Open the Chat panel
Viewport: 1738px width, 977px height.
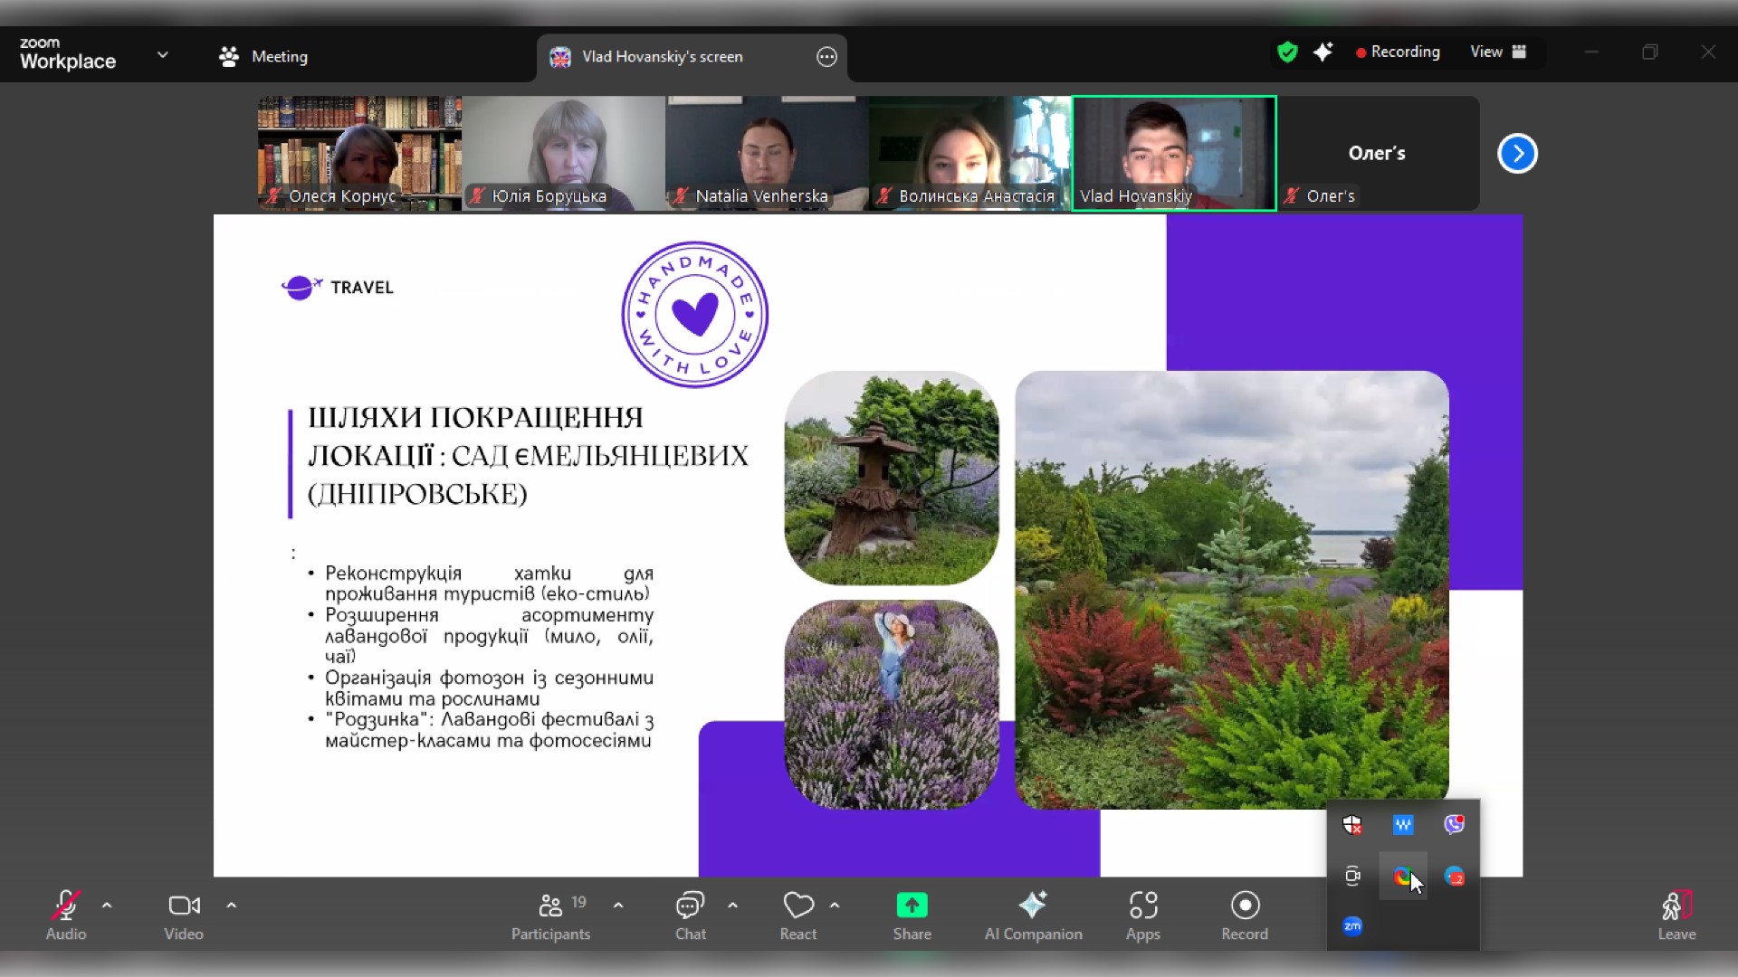pos(691,915)
